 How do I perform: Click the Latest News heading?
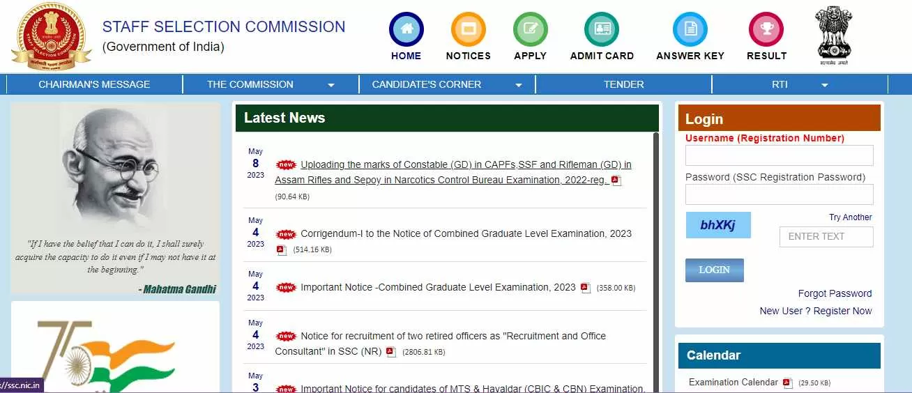(284, 118)
